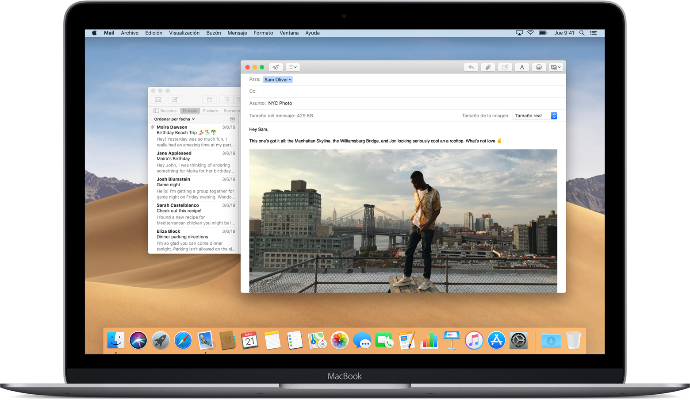
Task: Send the message with the paper plane icon
Action: [x=276, y=67]
